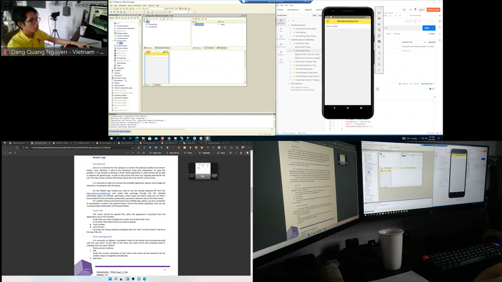Open File Explorer from the shared screen taskbar
The width and height of the screenshot is (502, 282).
tap(143, 138)
